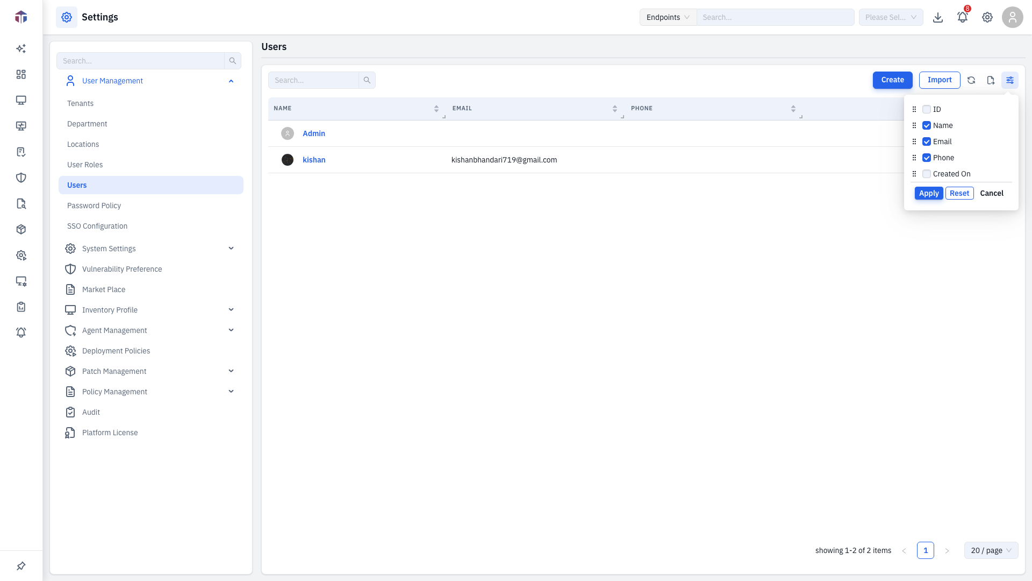Screen dimensions: 1032x581
Task: Expand Patch Management section
Action: point(231,371)
